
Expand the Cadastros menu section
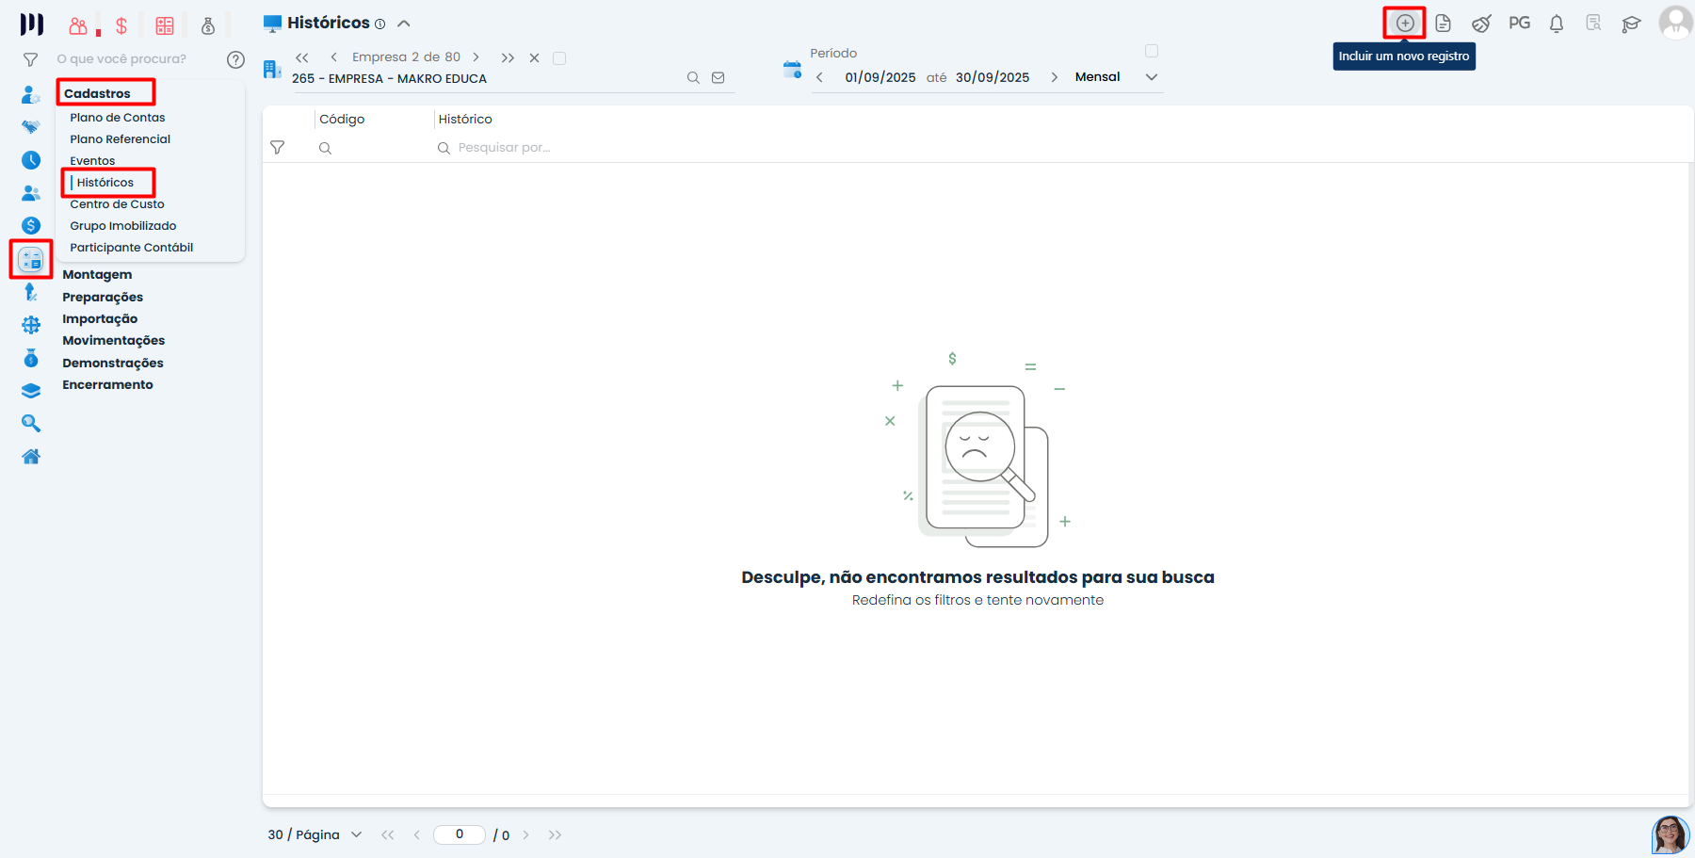pos(97,93)
